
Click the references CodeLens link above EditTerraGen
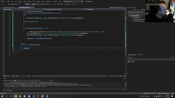[x=23, y=44]
